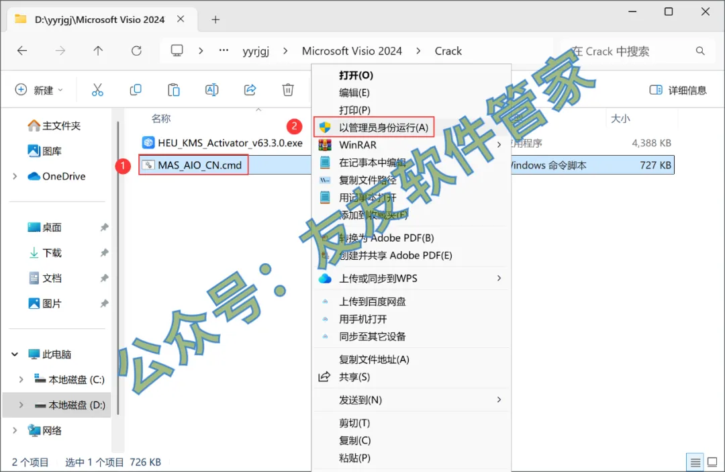Image resolution: width=725 pixels, height=472 pixels.
Task: Choose 剪切(T) menu entry
Action: (x=412, y=423)
